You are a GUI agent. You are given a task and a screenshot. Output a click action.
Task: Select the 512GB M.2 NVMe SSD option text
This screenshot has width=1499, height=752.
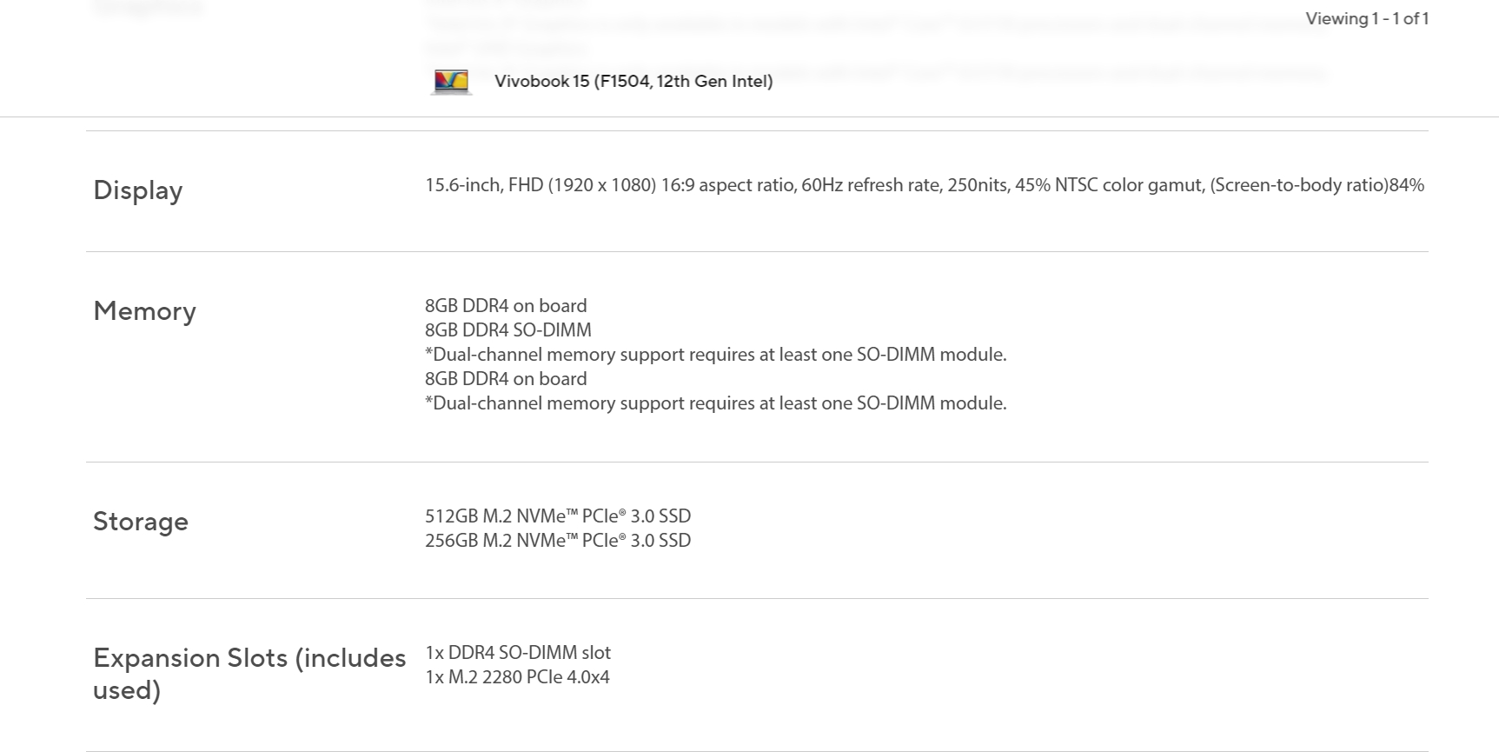pyautogui.click(x=557, y=516)
